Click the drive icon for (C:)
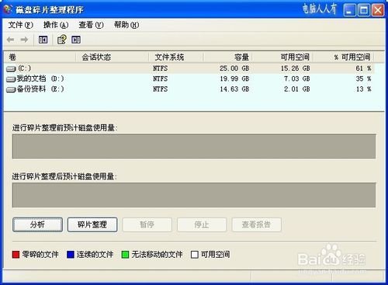 point(11,69)
